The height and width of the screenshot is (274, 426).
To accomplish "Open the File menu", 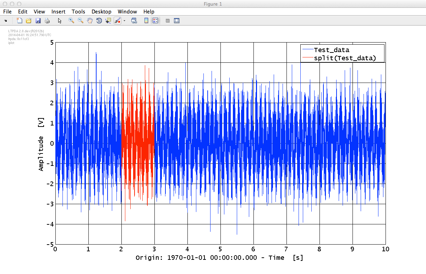I will [x=7, y=12].
